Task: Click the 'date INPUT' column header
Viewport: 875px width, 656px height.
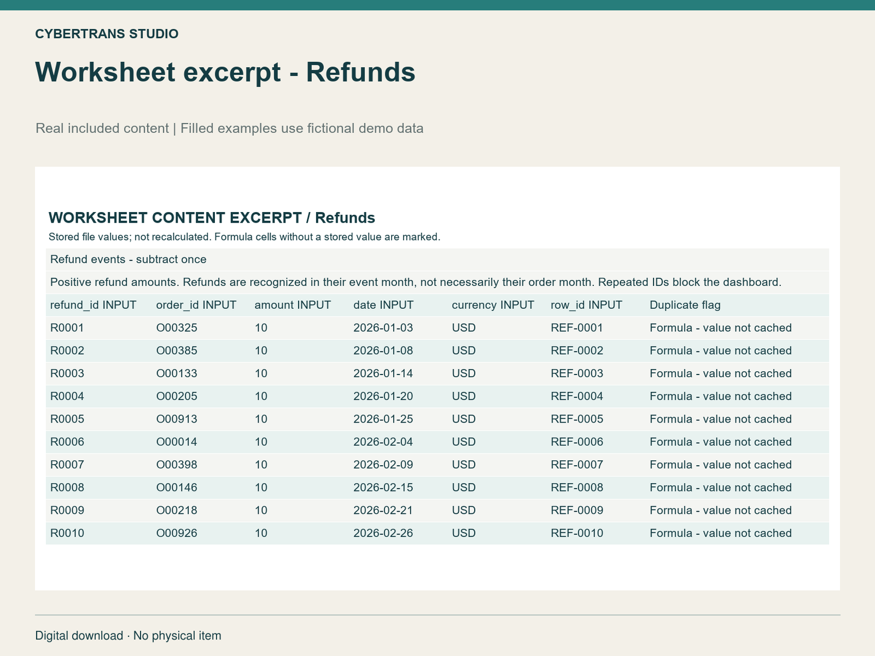Action: point(383,305)
